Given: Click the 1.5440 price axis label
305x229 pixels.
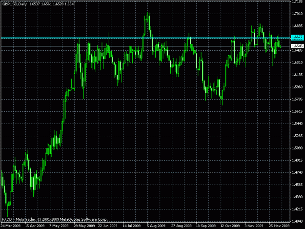Looking at the screenshot, I should coord(298,124).
